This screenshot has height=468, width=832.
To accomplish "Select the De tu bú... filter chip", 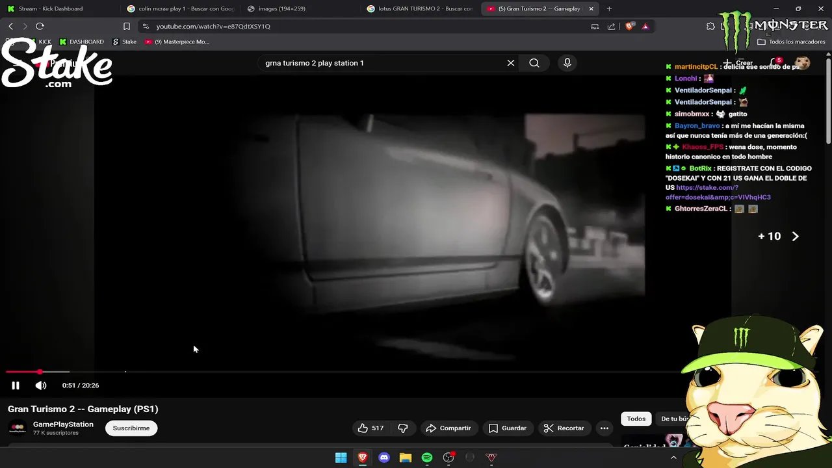I will click(x=674, y=419).
